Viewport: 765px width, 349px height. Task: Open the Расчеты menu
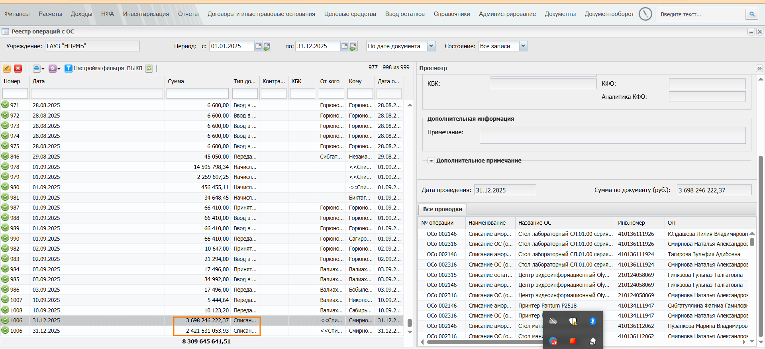[x=50, y=14]
